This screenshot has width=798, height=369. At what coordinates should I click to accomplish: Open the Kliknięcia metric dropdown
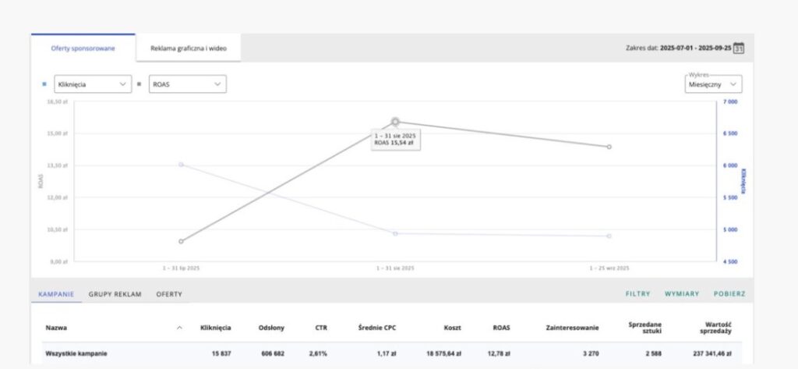(92, 84)
